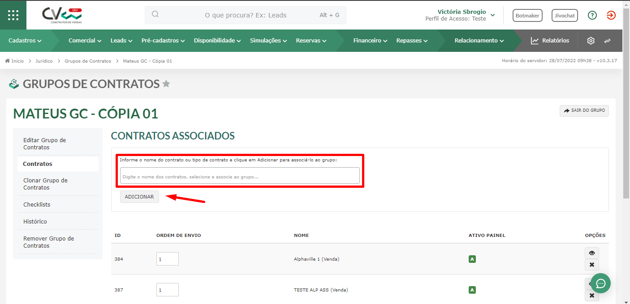The width and height of the screenshot is (630, 304).
Task: Click the CV Construtor de Vendas logo
Action: point(62,15)
